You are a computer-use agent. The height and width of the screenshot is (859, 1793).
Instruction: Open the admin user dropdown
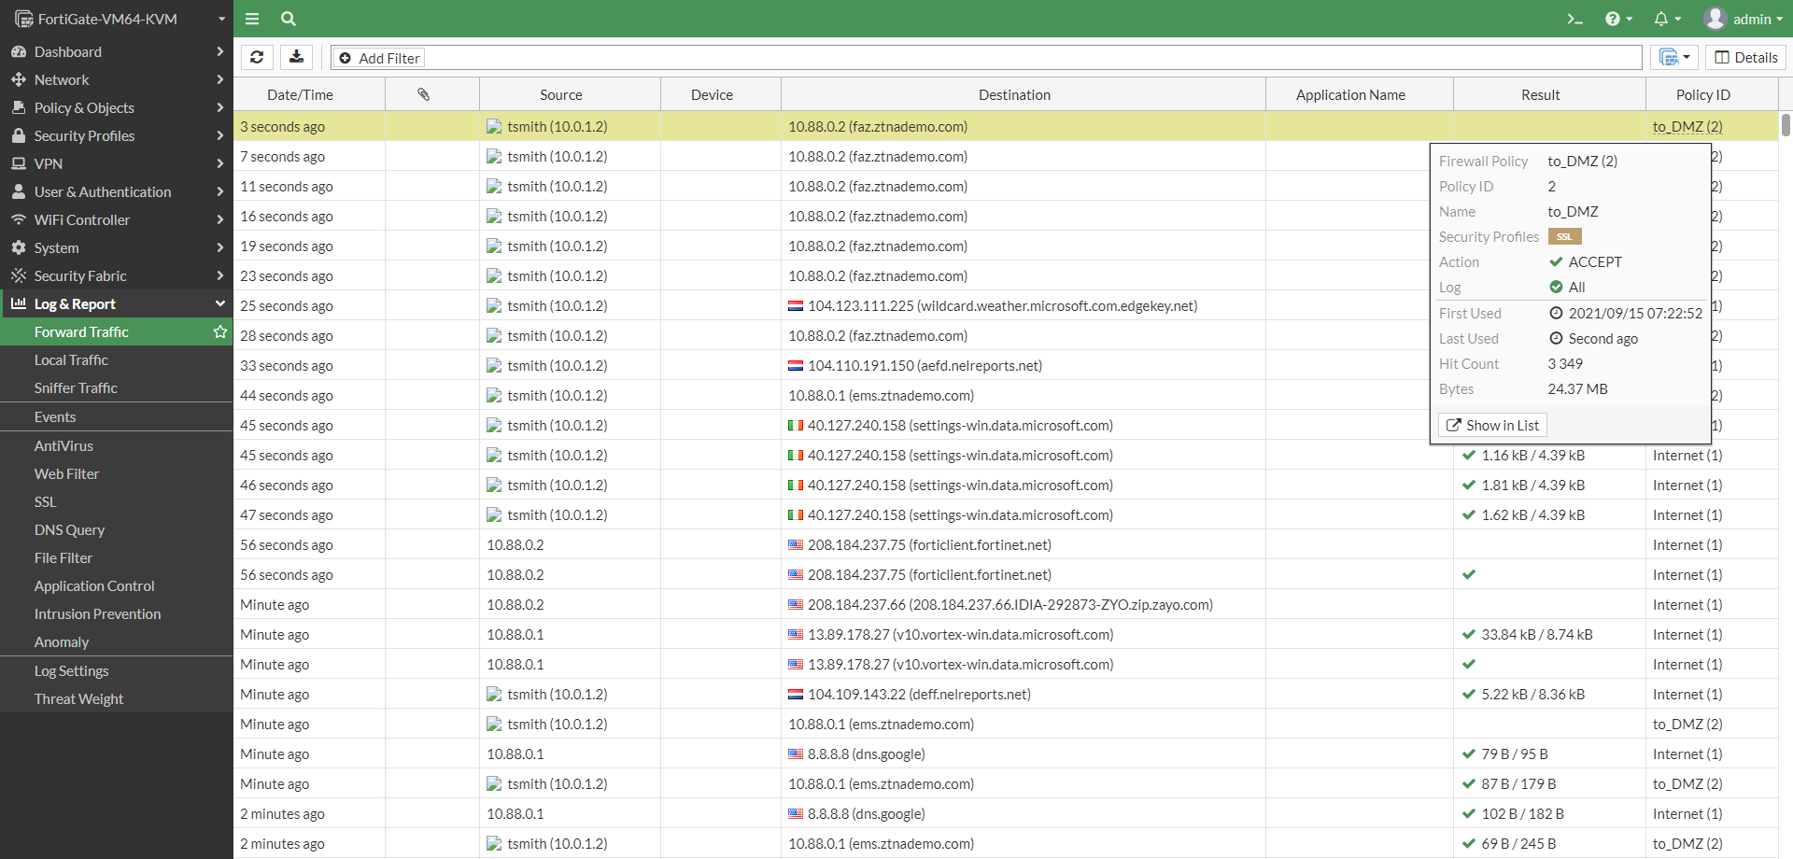pos(1743,19)
